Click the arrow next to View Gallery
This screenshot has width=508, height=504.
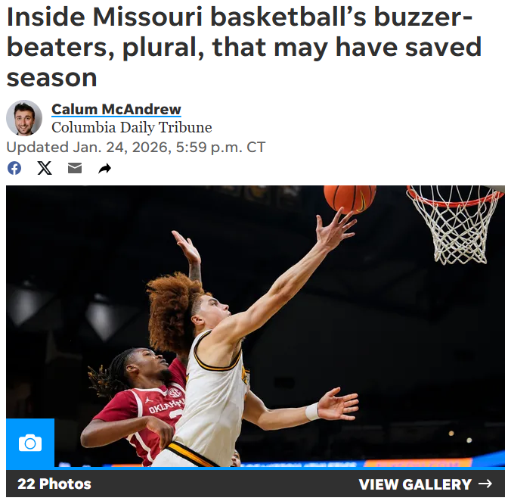(x=485, y=484)
